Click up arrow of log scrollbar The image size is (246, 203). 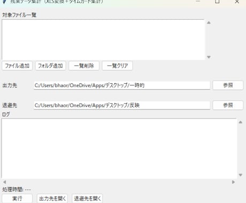(x=241, y=122)
